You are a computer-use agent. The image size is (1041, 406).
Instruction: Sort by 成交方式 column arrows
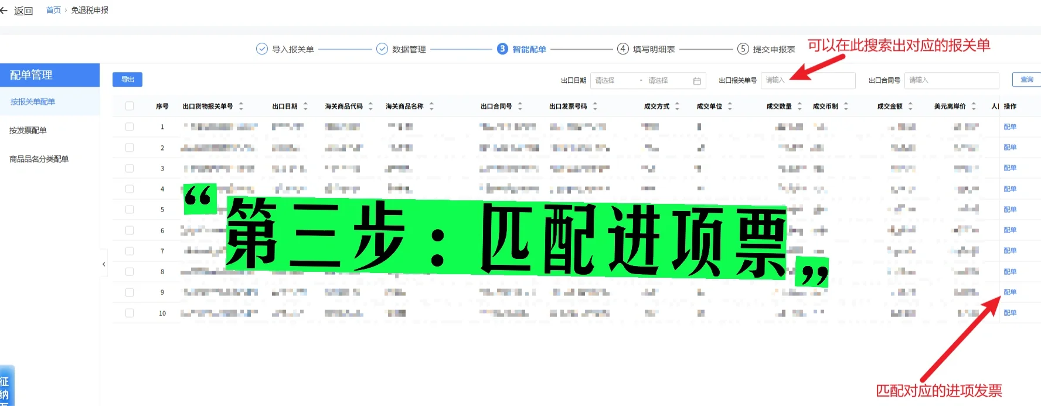pos(677,106)
